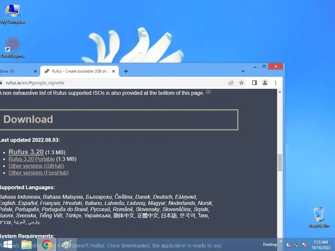Close the Windows 10 tab
The width and height of the screenshot is (335, 251).
tap(35, 71)
